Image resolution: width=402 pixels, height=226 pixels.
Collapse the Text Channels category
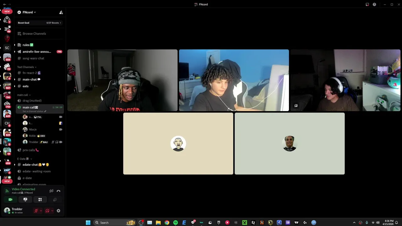pyautogui.click(x=27, y=67)
